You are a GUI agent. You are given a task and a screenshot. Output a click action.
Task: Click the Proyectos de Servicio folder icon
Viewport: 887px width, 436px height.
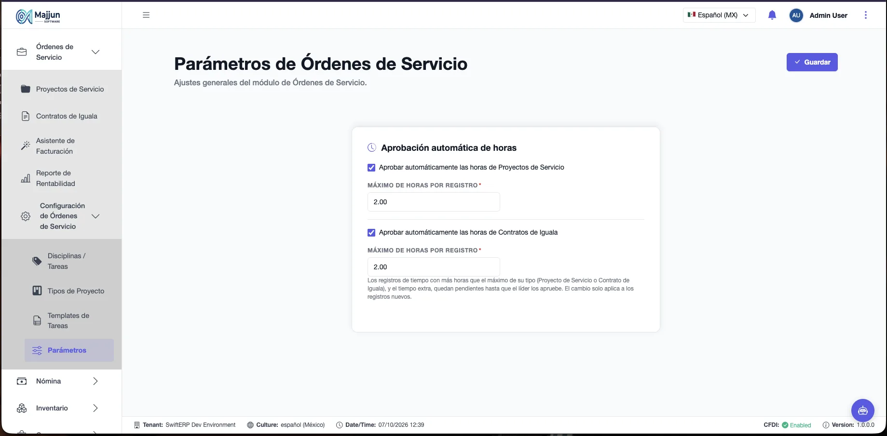[26, 89]
